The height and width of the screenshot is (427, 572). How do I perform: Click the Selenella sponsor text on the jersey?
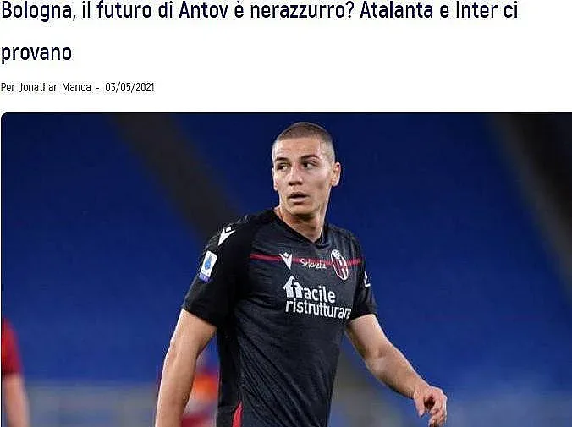(x=313, y=264)
